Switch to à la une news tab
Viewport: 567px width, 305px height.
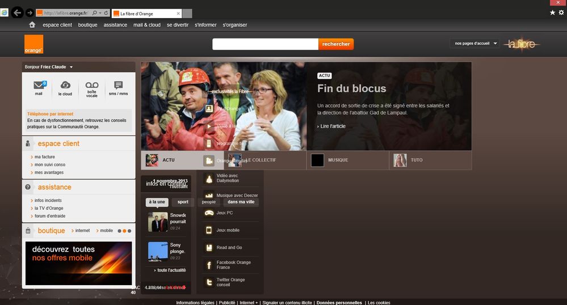tap(157, 202)
